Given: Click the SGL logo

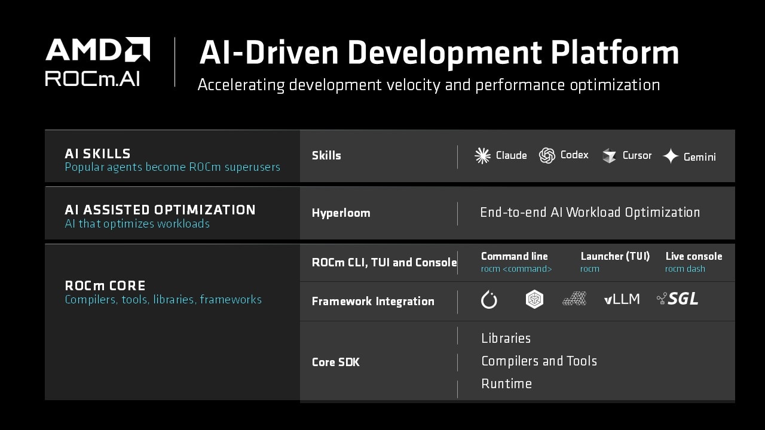Looking at the screenshot, I should pos(678,299).
